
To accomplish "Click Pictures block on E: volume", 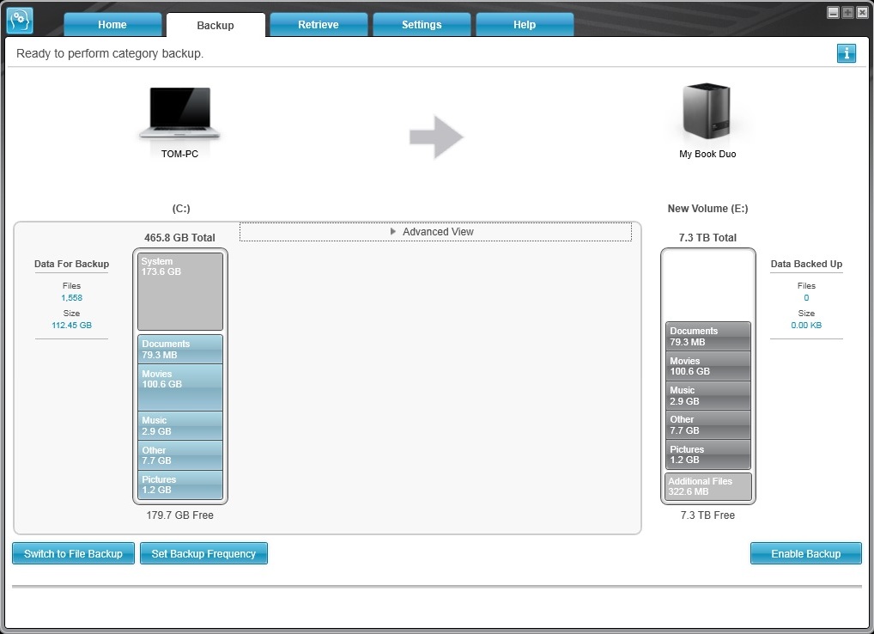I will (x=708, y=454).
